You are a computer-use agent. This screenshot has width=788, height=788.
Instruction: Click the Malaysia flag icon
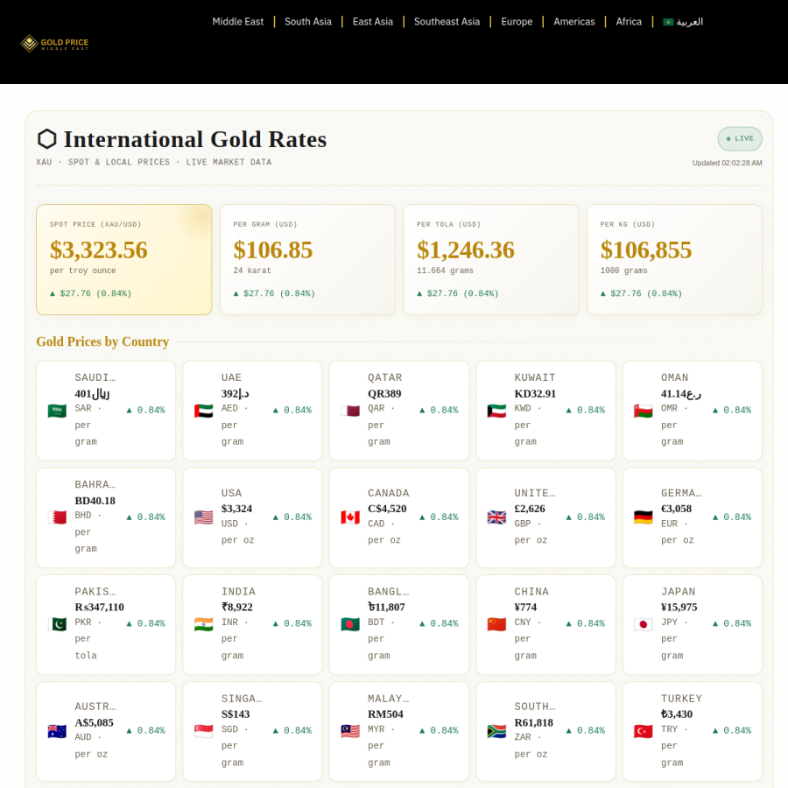350,731
